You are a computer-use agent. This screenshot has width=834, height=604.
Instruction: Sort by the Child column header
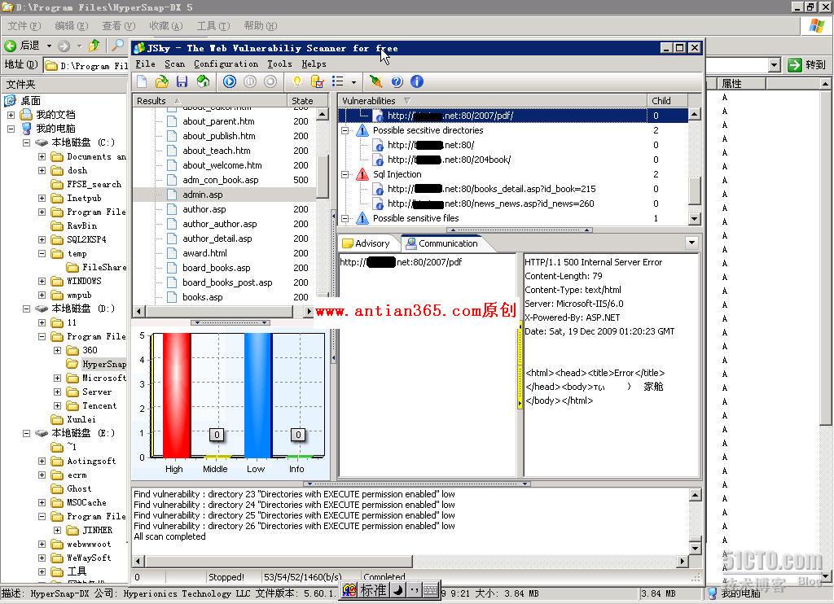(668, 100)
